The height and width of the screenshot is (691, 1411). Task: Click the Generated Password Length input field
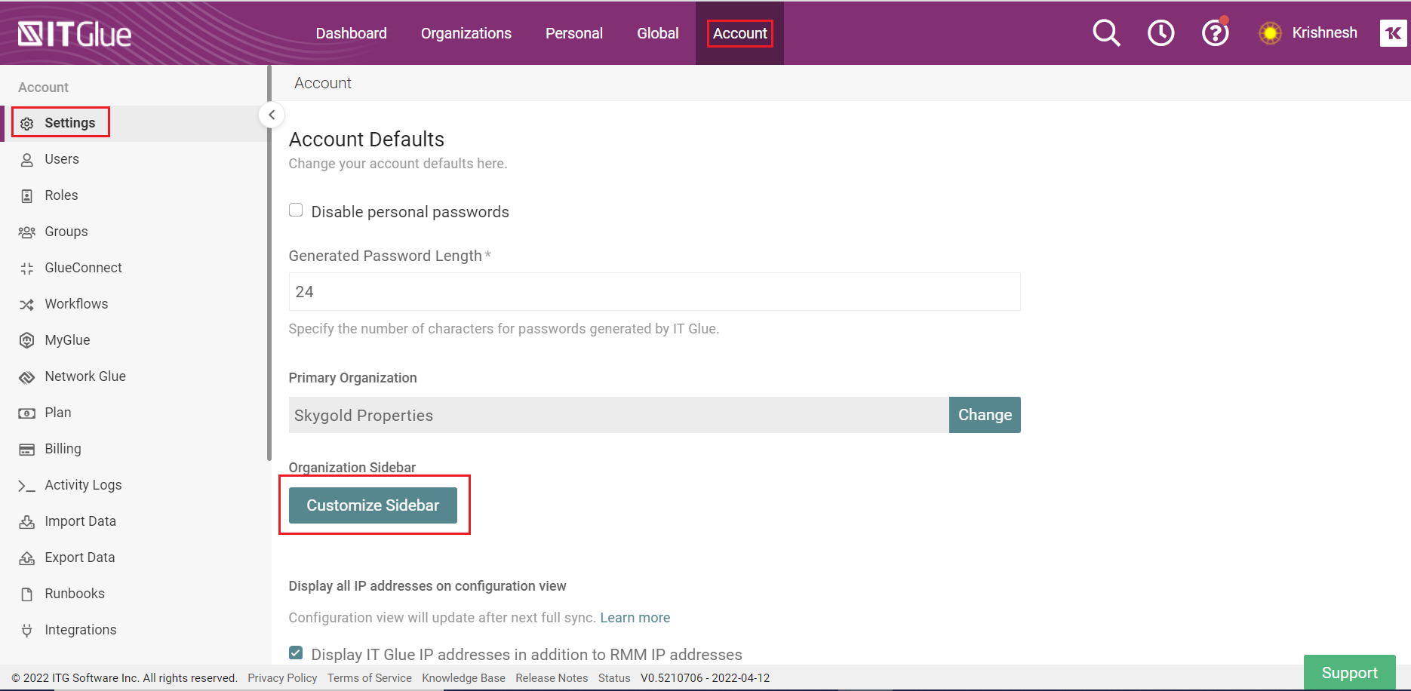[x=654, y=292]
